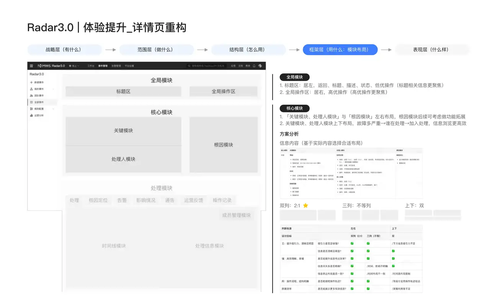490x306 pixels.
Task: Click 团队事件 in the sidebar
Action: tap(39, 96)
